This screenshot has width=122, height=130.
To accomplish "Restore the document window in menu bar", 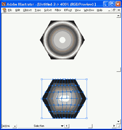I will [x=114, y=10].
